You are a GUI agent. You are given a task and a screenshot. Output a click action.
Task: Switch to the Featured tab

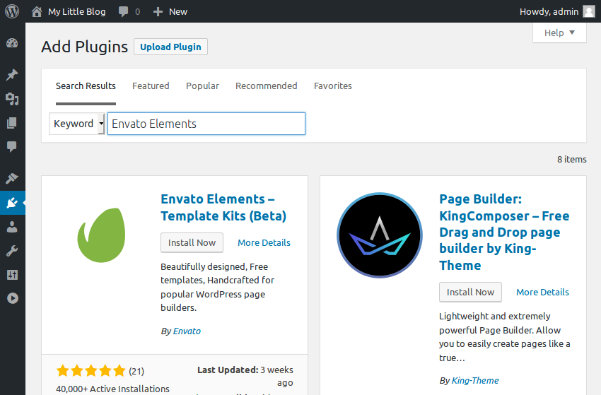151,86
